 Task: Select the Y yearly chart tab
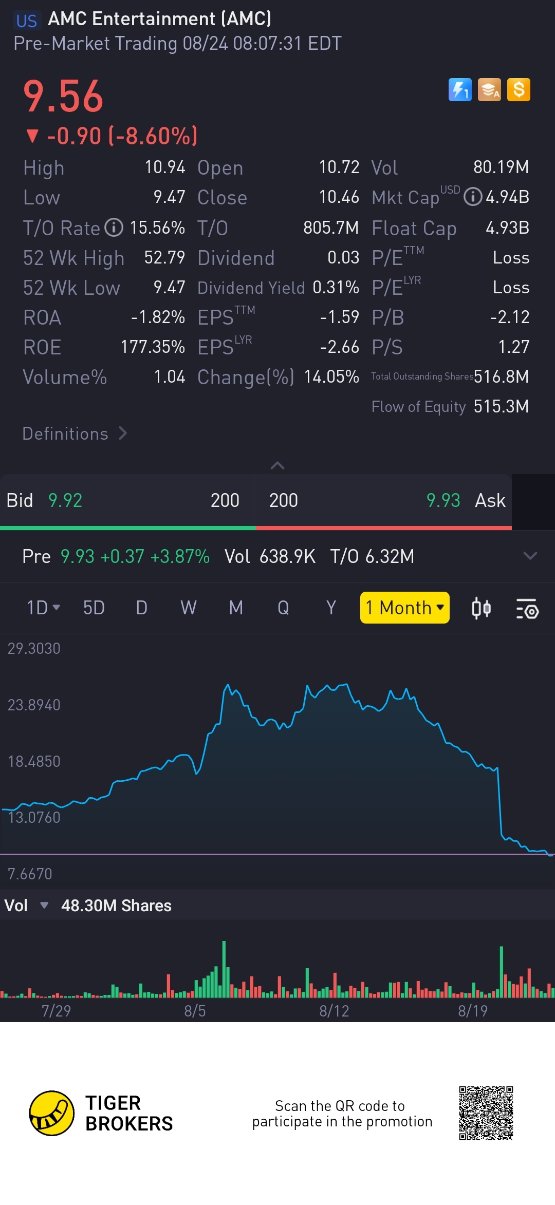pos(331,608)
